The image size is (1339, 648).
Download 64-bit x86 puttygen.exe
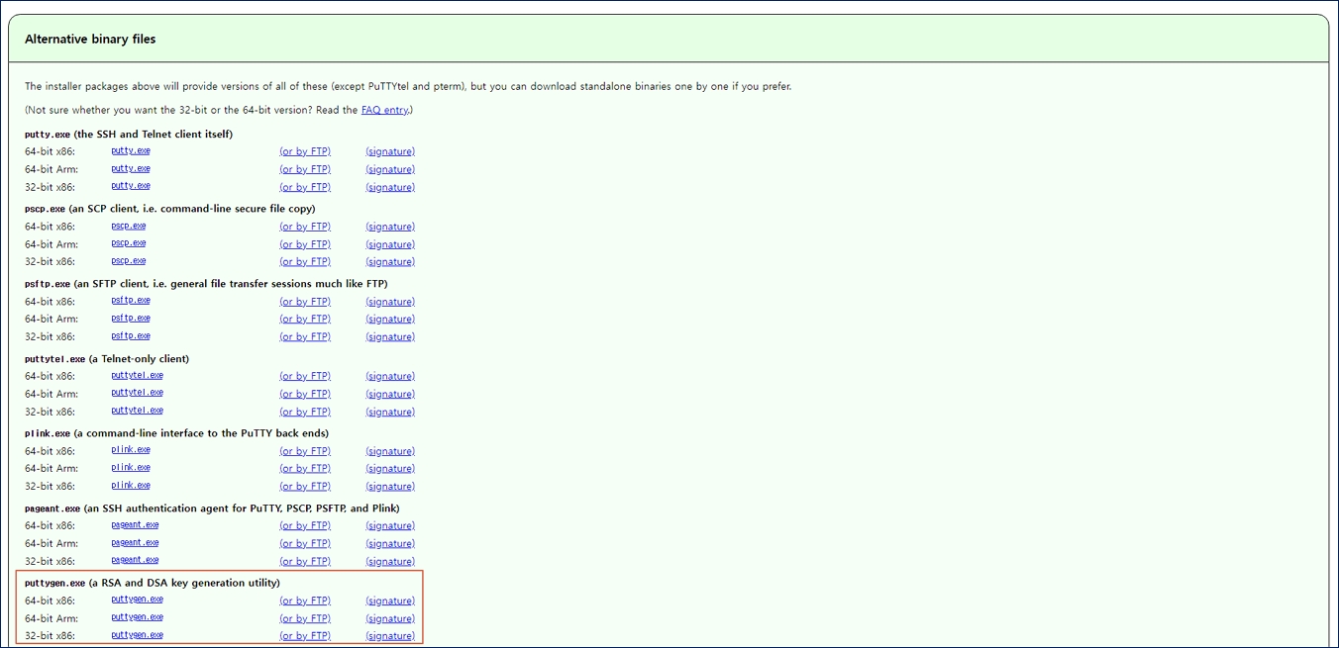[x=137, y=600]
